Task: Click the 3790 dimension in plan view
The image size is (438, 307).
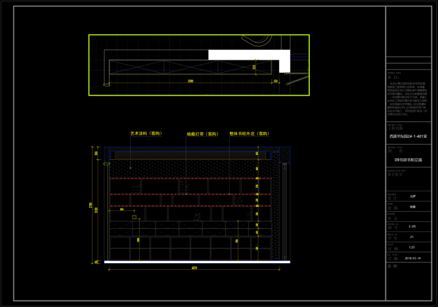Action: coord(190,82)
